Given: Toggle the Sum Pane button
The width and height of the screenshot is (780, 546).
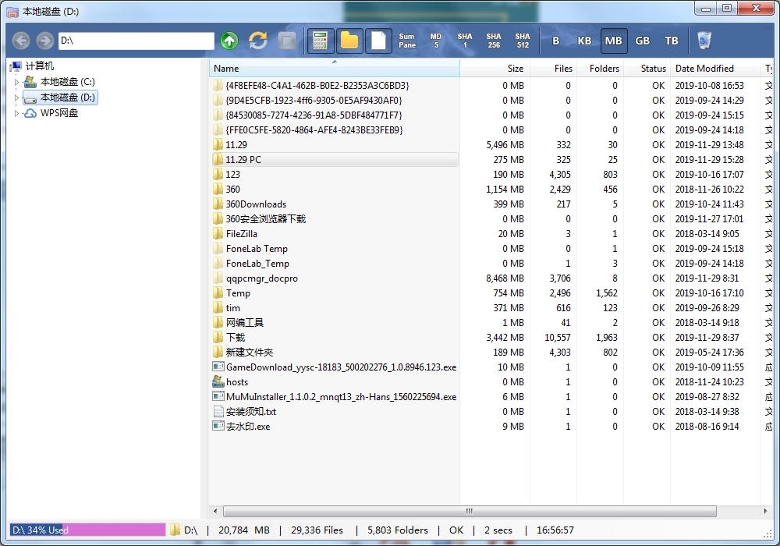Looking at the screenshot, I should coord(407,41).
